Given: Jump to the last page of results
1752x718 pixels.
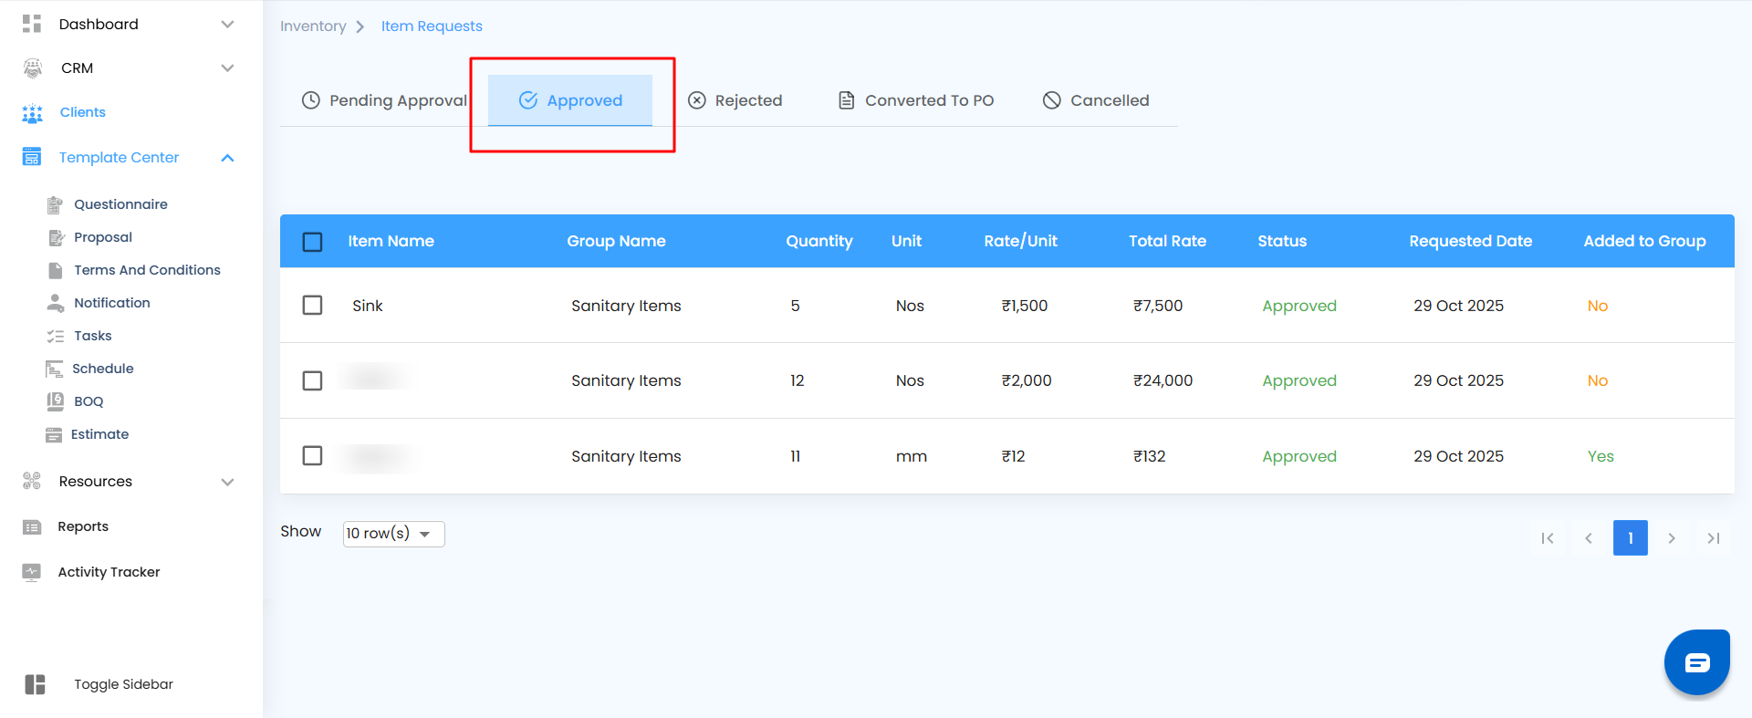Looking at the screenshot, I should (x=1714, y=538).
